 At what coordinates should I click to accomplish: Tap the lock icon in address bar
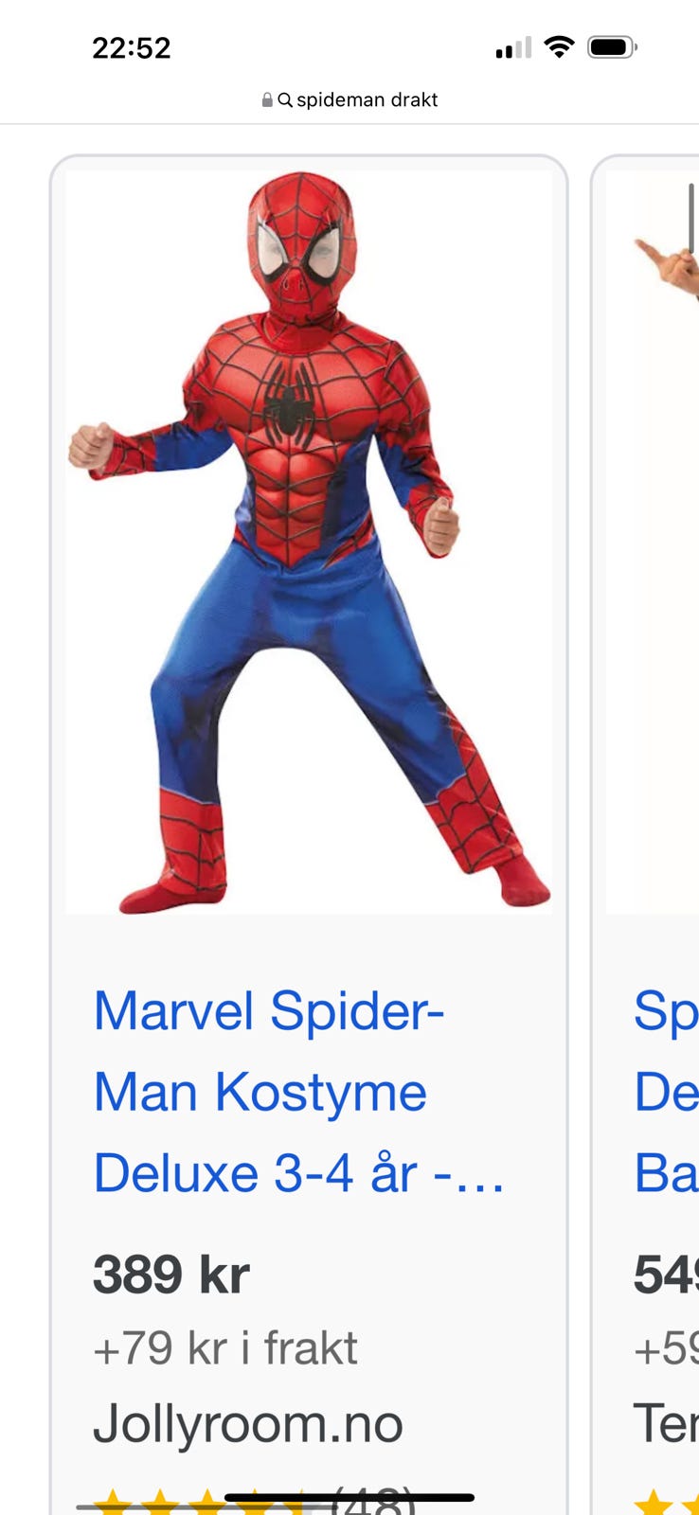tap(267, 99)
